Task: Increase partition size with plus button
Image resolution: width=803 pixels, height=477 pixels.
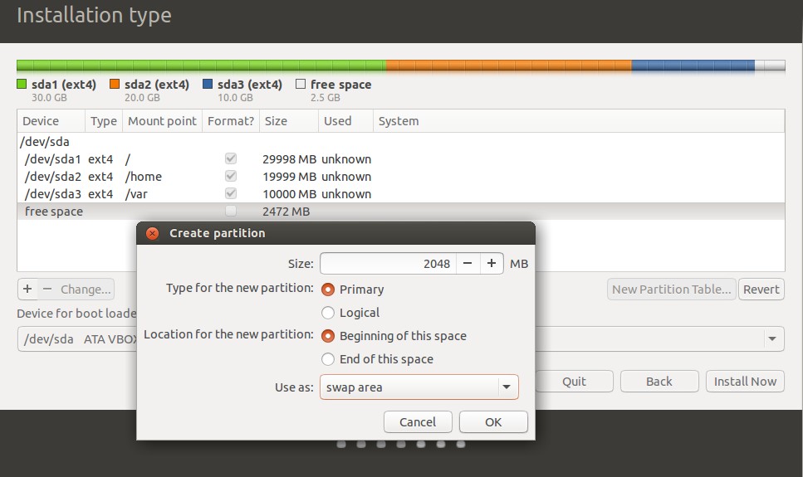Action: tap(492, 264)
